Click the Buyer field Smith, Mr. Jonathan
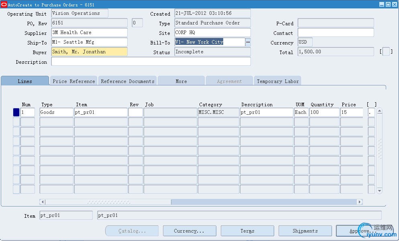399x241 pixels. pyautogui.click(x=90, y=52)
